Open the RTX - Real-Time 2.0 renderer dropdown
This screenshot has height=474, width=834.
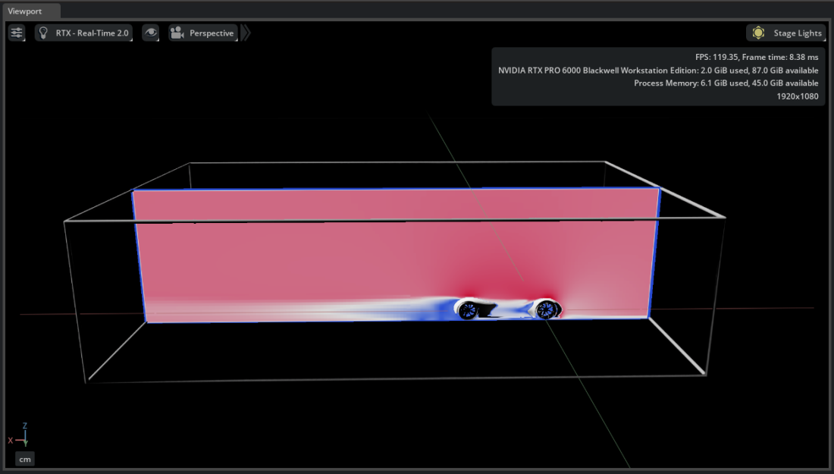83,33
